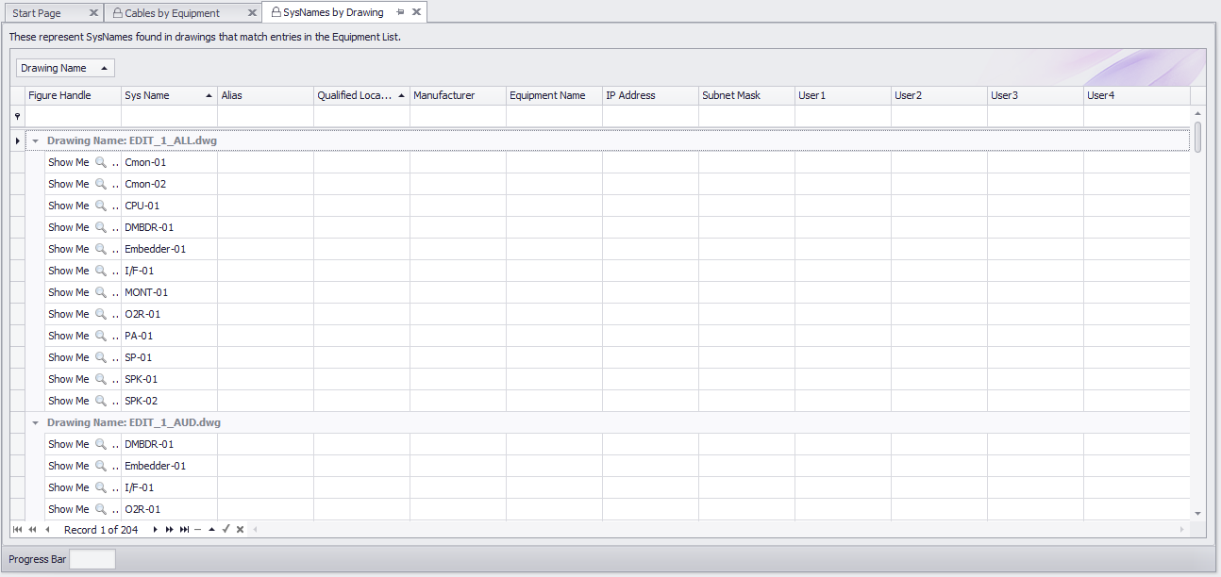Go to the first record in navigator
This screenshot has height=577, width=1221.
coord(17,530)
